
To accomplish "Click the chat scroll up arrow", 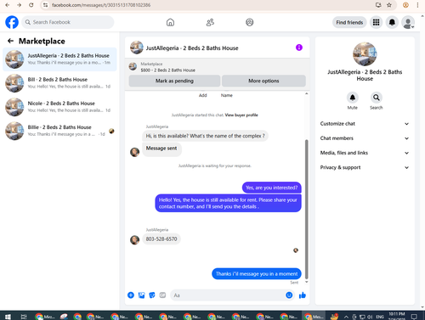I will (x=306, y=93).
